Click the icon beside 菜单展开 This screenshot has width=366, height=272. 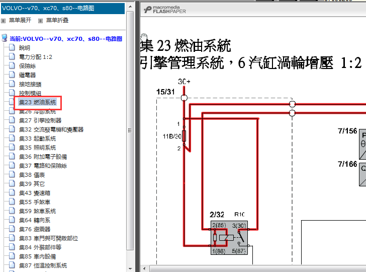point(3,21)
